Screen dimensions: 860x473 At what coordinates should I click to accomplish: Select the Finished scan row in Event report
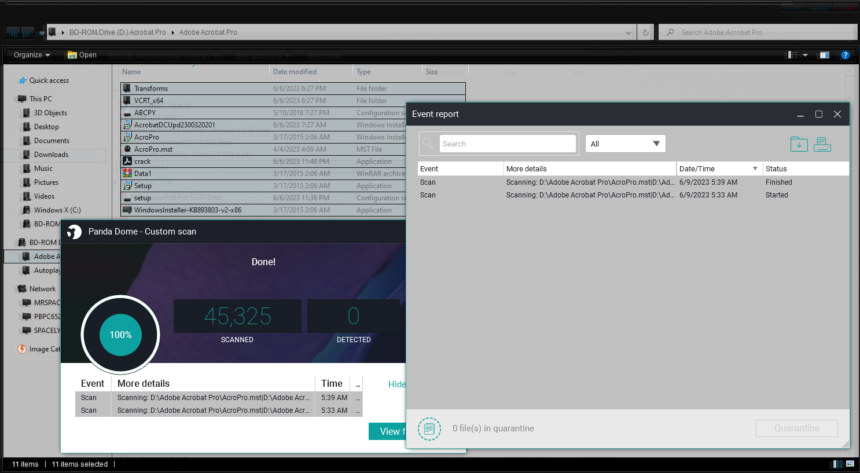pyautogui.click(x=633, y=182)
